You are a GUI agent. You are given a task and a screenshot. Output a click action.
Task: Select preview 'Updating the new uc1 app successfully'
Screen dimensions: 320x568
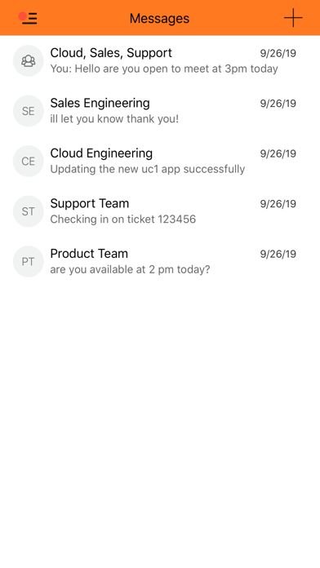pos(148,169)
